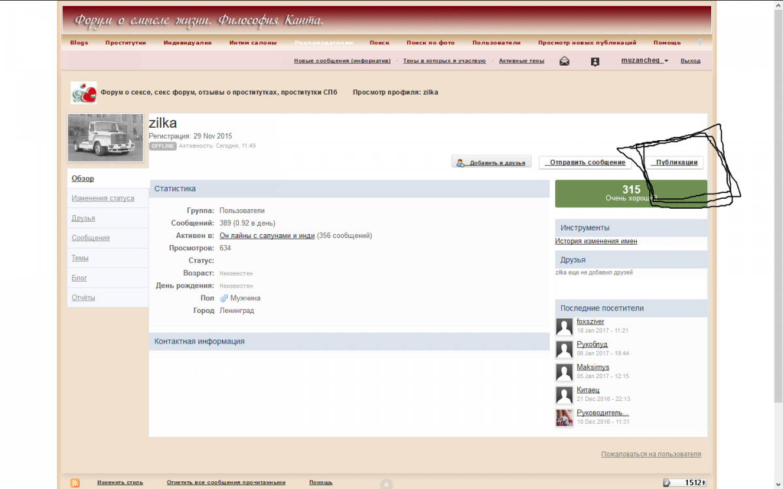Screen dimensions: 783x489
Task: Click the forum logo icon in breadcrumb
Action: 84,93
